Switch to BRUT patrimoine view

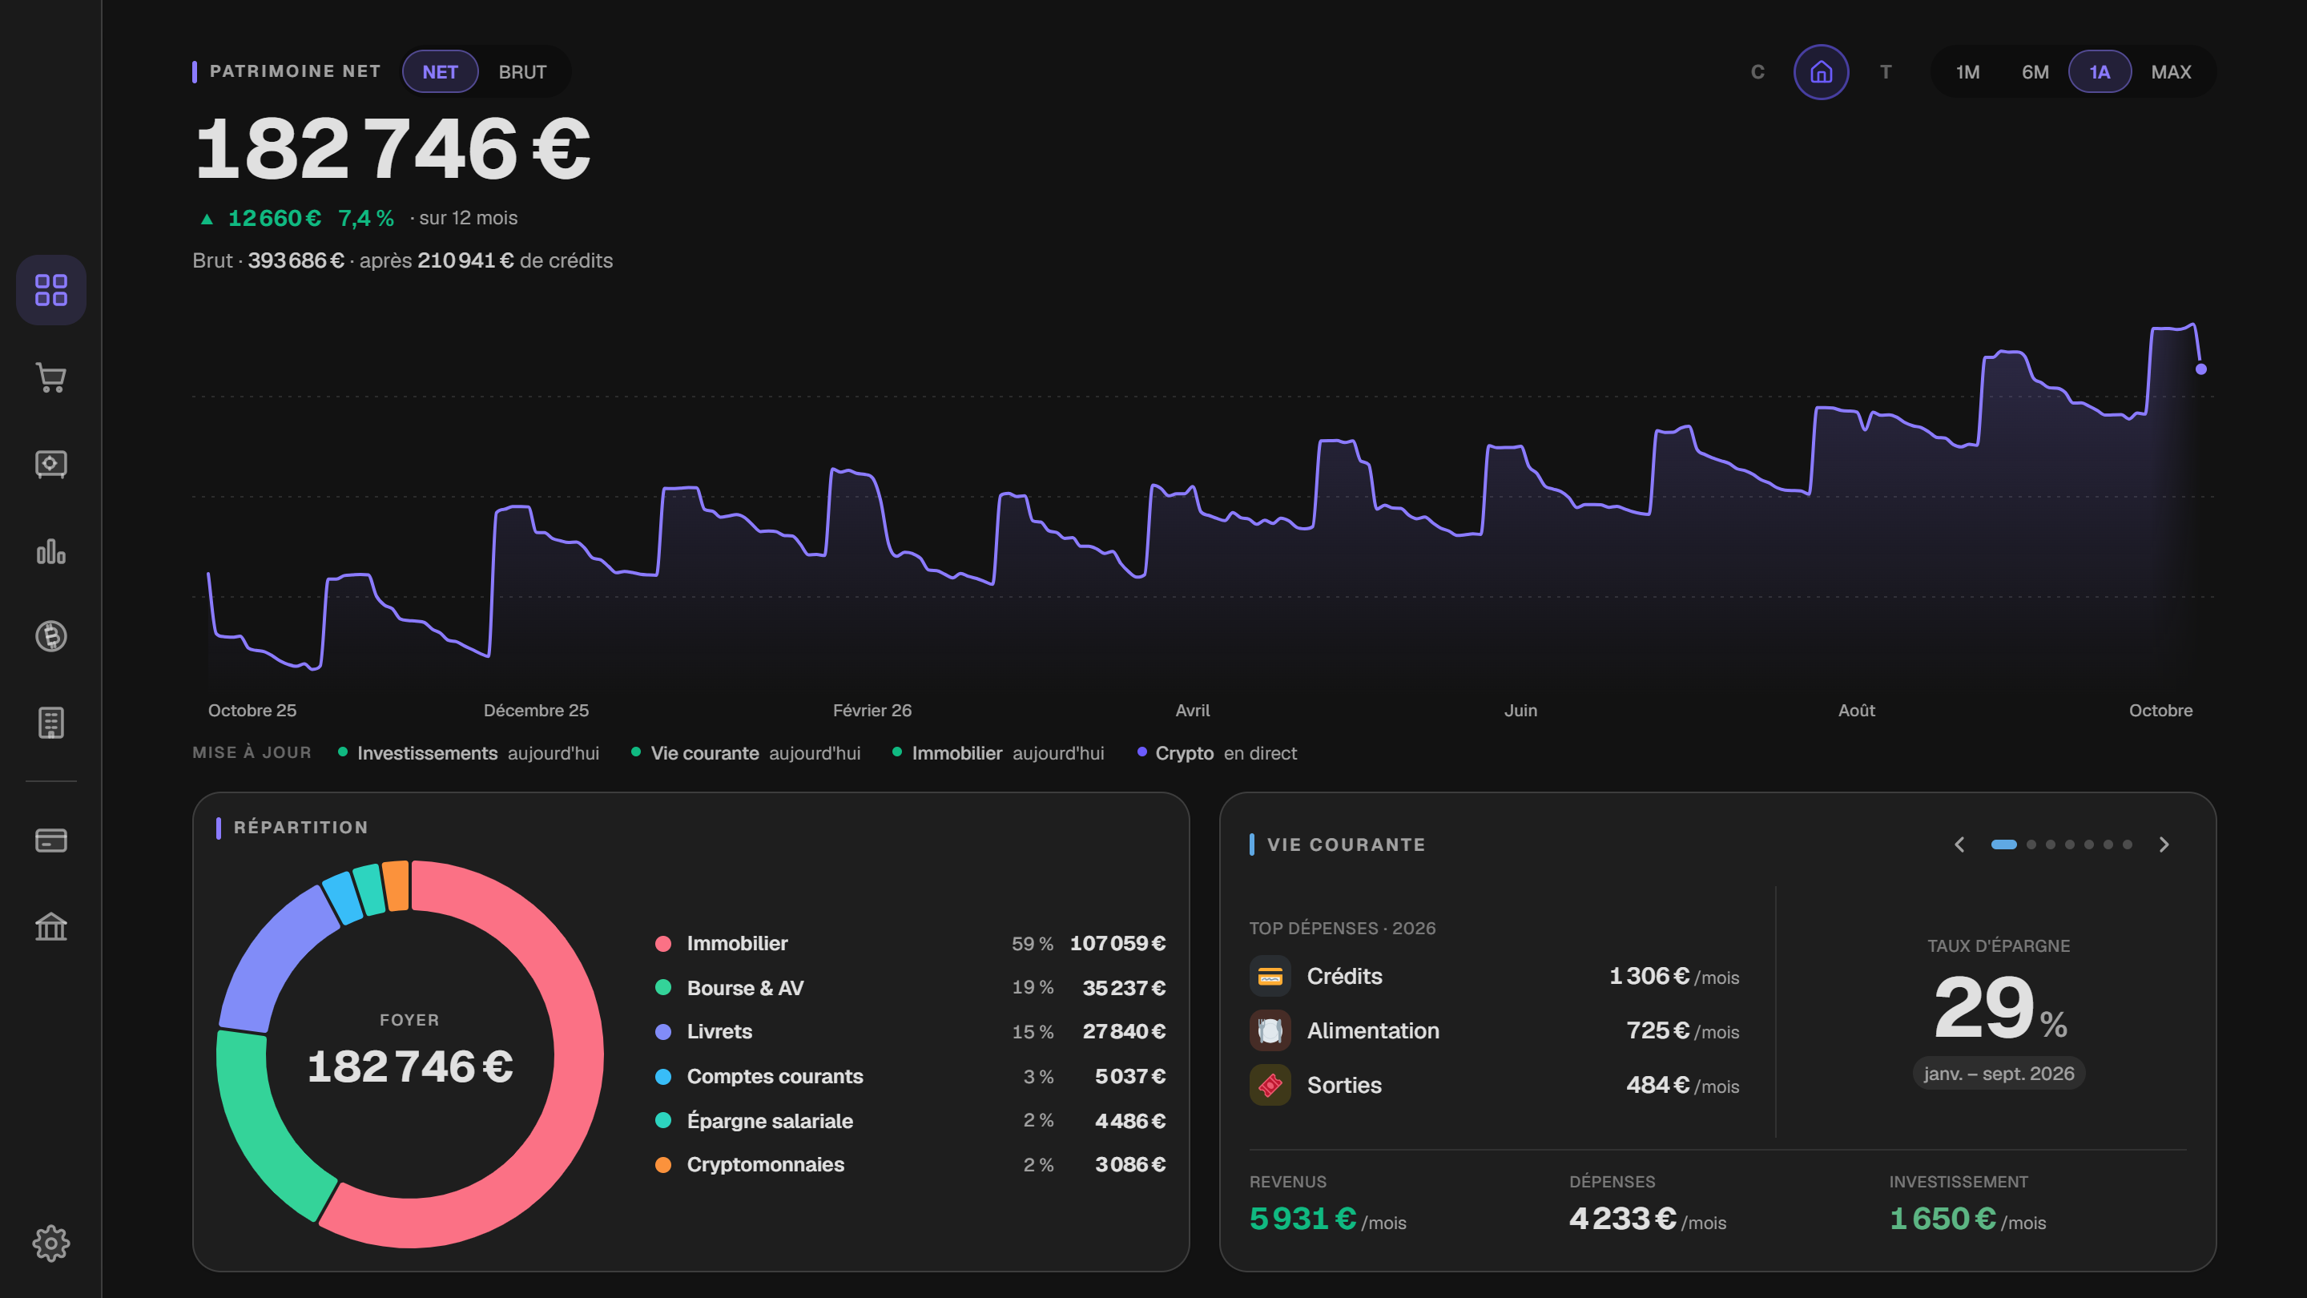point(522,71)
